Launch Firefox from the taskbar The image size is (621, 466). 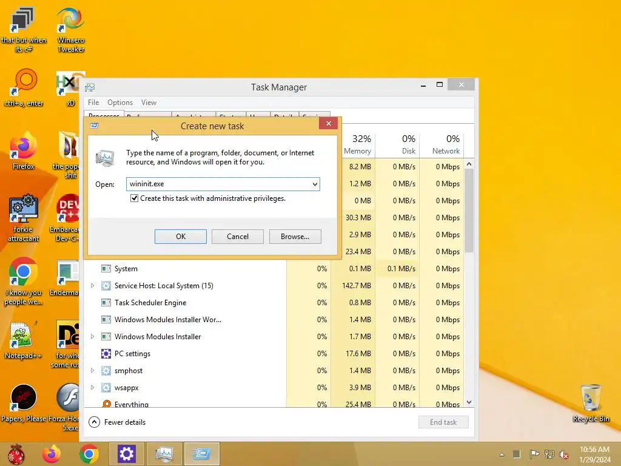pos(52,454)
